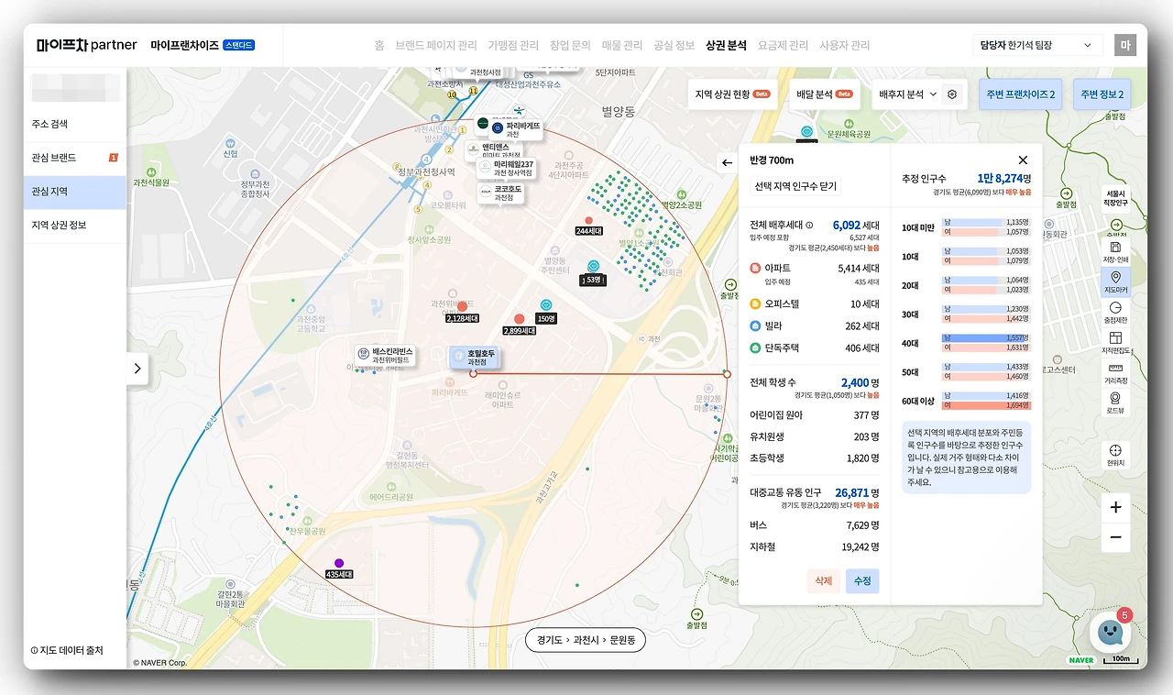
Task: Open the 담당자 한기석 팀장 dropdown
Action: click(x=1037, y=45)
